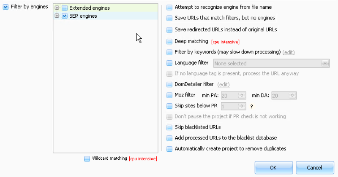
Task: Enable the Moz filter checkbox
Action: click(169, 95)
